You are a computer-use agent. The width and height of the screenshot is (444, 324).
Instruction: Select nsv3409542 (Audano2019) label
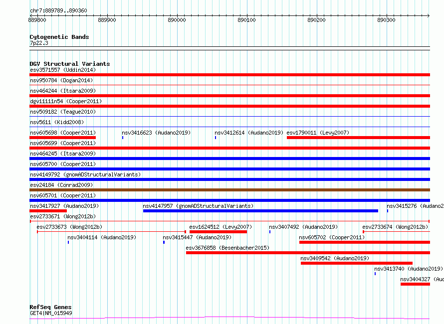pos(335,258)
